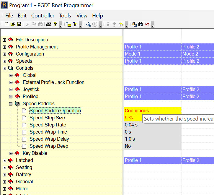Collapse the Speed Paddles node

(11, 104)
